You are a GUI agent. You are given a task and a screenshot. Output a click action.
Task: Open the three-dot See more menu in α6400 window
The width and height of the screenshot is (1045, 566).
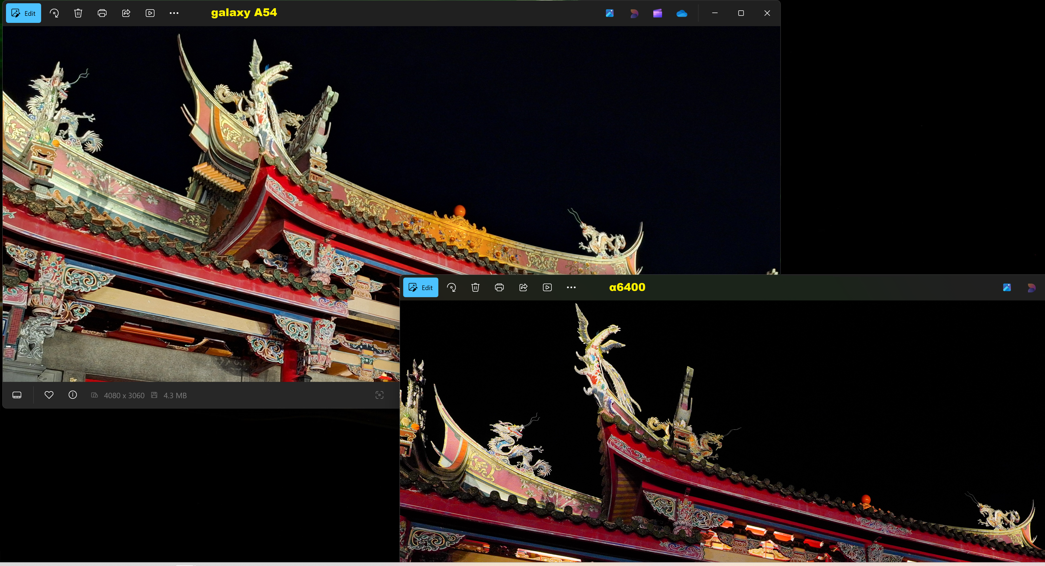click(x=571, y=287)
